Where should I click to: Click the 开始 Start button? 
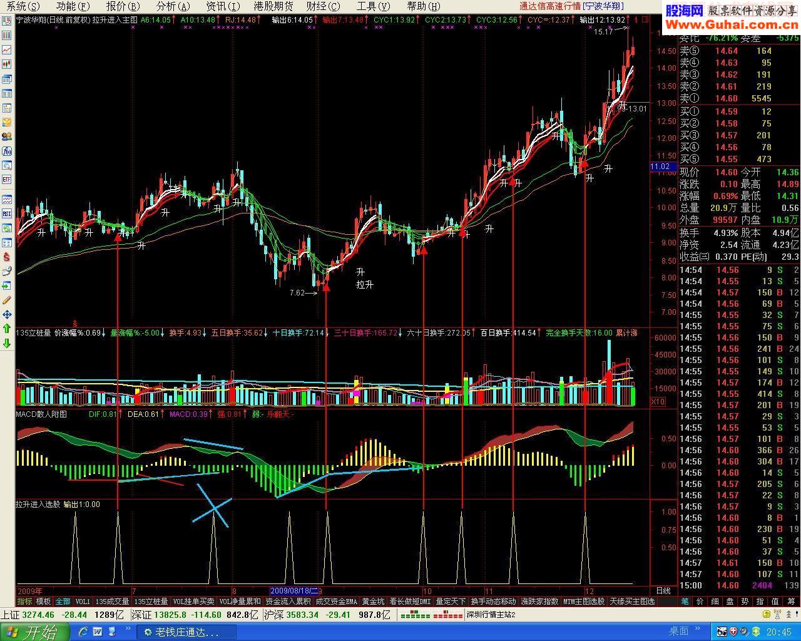point(34,632)
